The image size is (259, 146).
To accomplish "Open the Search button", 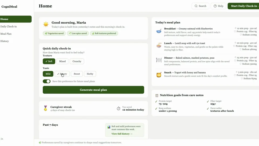I will pyautogui.click(x=200, y=6).
